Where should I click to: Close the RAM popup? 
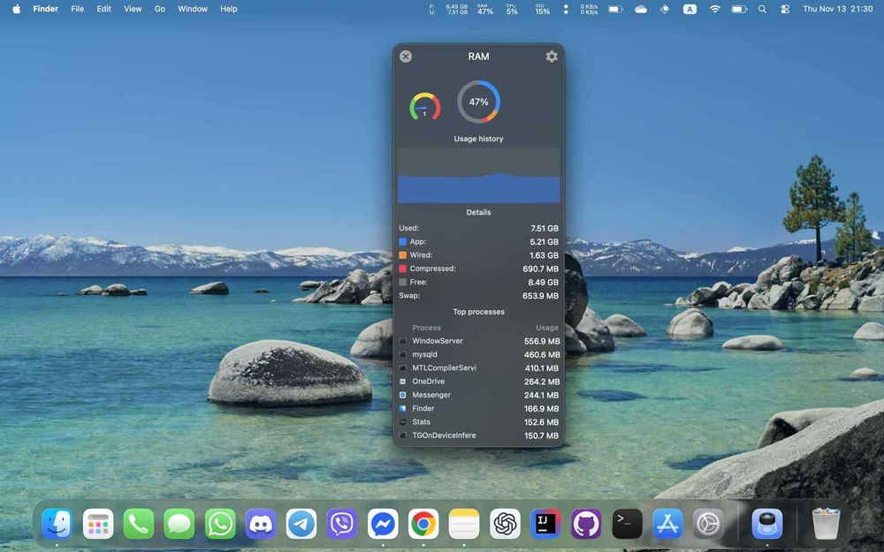click(406, 57)
